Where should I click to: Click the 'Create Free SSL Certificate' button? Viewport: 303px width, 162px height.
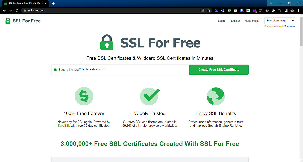[x=219, y=70]
